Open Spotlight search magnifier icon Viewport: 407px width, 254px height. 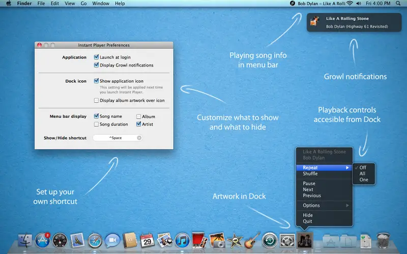(x=398, y=4)
